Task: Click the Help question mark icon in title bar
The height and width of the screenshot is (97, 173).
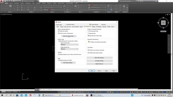Action: coord(156,1)
